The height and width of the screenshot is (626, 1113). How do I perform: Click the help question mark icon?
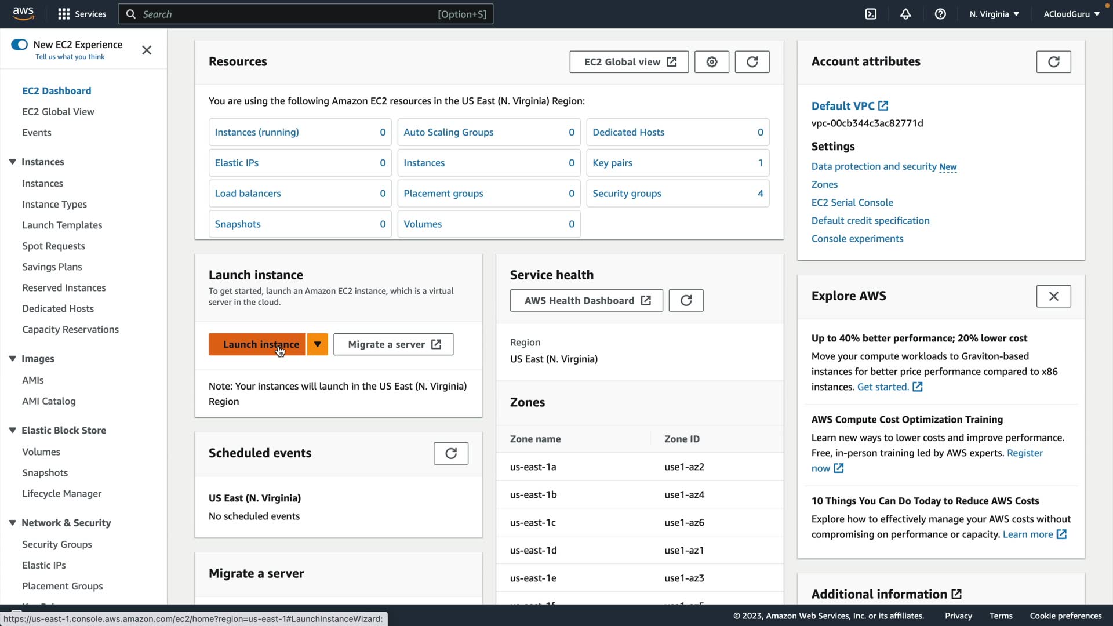(x=940, y=14)
